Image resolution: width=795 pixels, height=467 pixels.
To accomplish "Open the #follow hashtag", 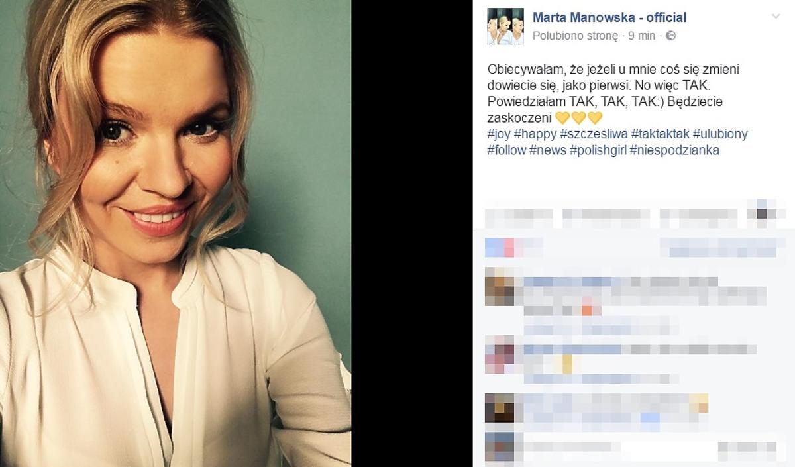I will point(506,150).
